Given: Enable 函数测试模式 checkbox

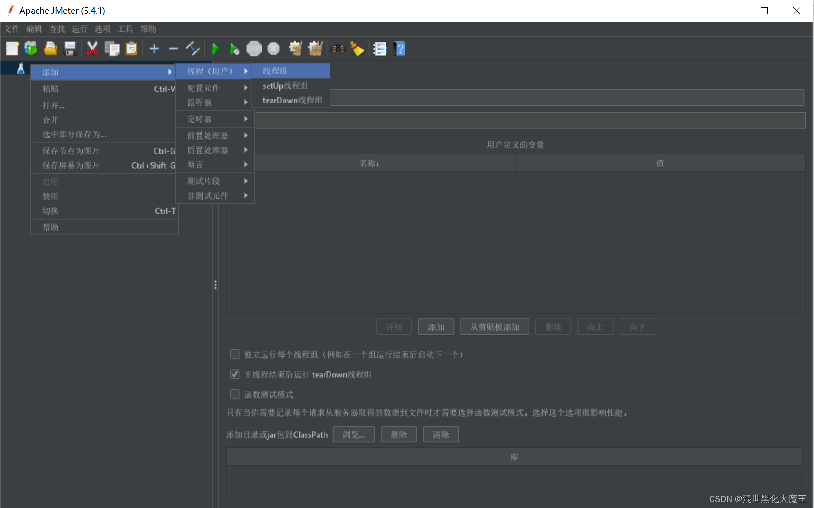Looking at the screenshot, I should click(x=235, y=394).
